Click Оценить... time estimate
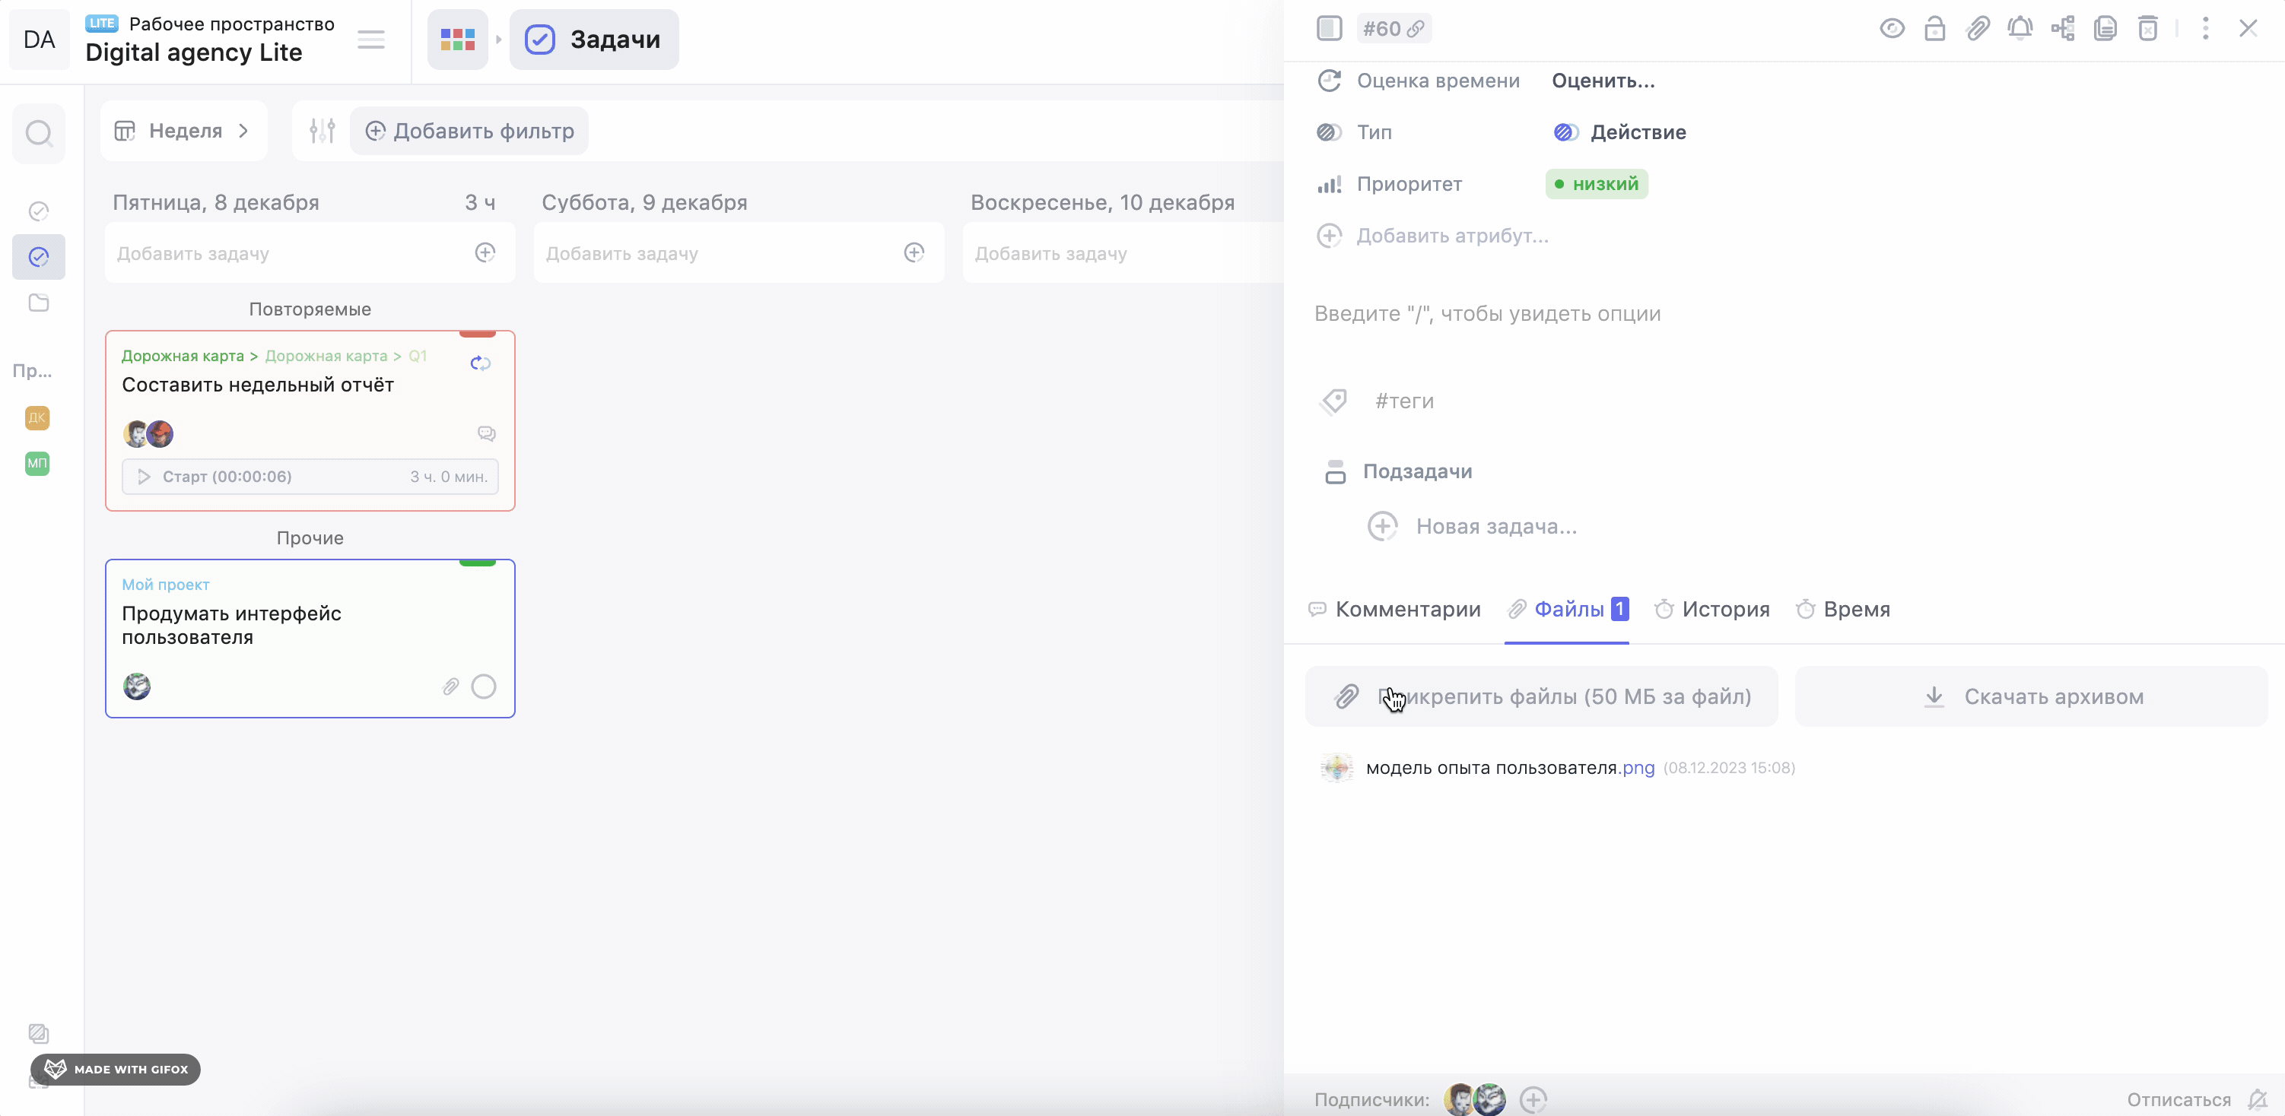The image size is (2285, 1116). [x=1603, y=81]
